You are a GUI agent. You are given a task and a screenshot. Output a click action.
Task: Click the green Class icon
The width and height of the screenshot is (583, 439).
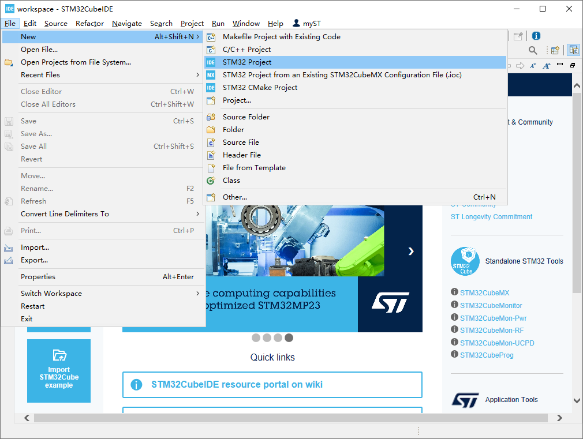coord(211,181)
